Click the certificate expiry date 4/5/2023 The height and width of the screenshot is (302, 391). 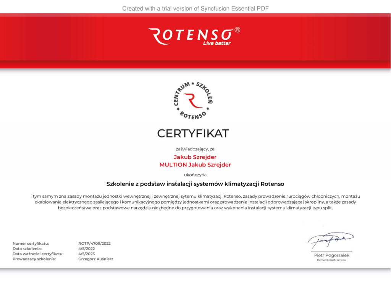(86, 254)
